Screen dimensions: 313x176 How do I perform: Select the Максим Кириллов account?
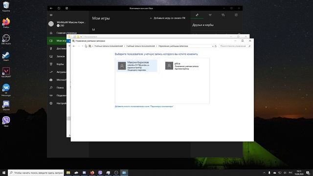click(x=137, y=66)
